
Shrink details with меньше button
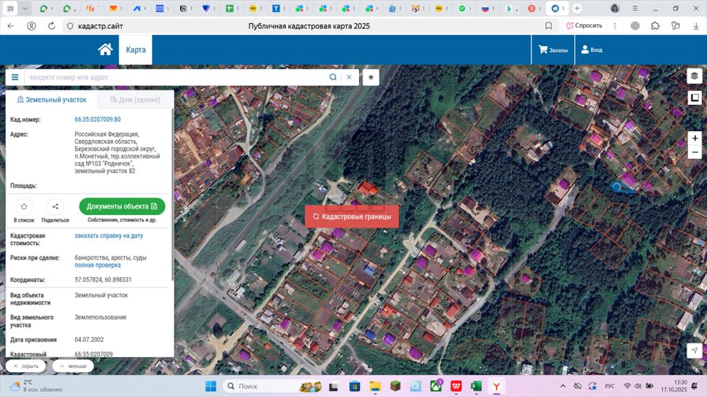coord(72,366)
